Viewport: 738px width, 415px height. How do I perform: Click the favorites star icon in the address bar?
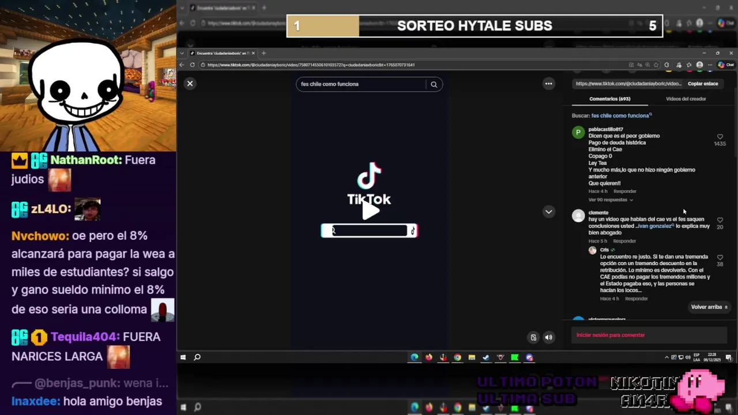656,65
